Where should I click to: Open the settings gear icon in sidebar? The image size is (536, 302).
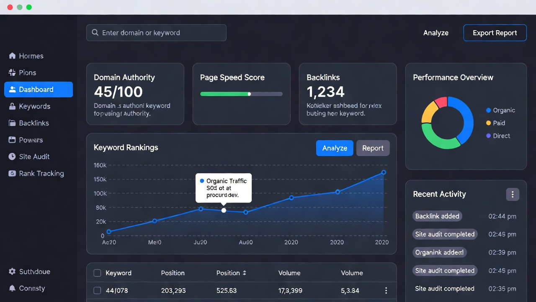coord(12,271)
